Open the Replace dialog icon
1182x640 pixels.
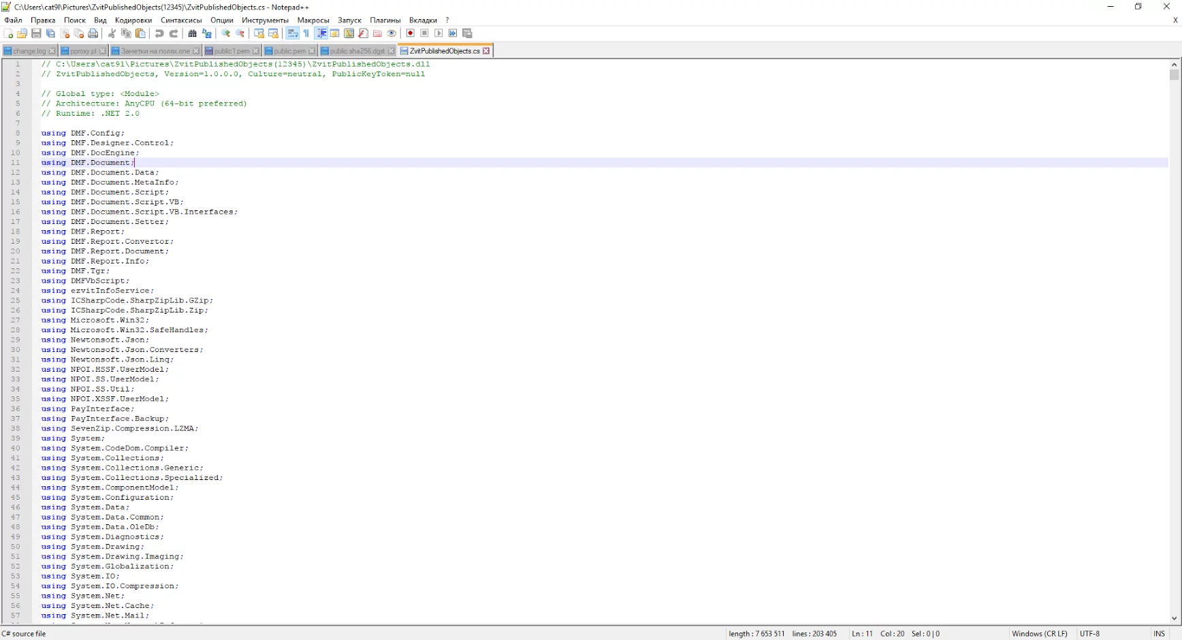pos(206,33)
